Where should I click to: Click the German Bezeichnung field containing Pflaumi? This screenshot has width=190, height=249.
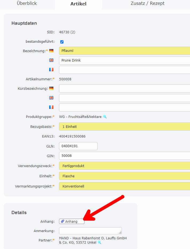point(125,51)
